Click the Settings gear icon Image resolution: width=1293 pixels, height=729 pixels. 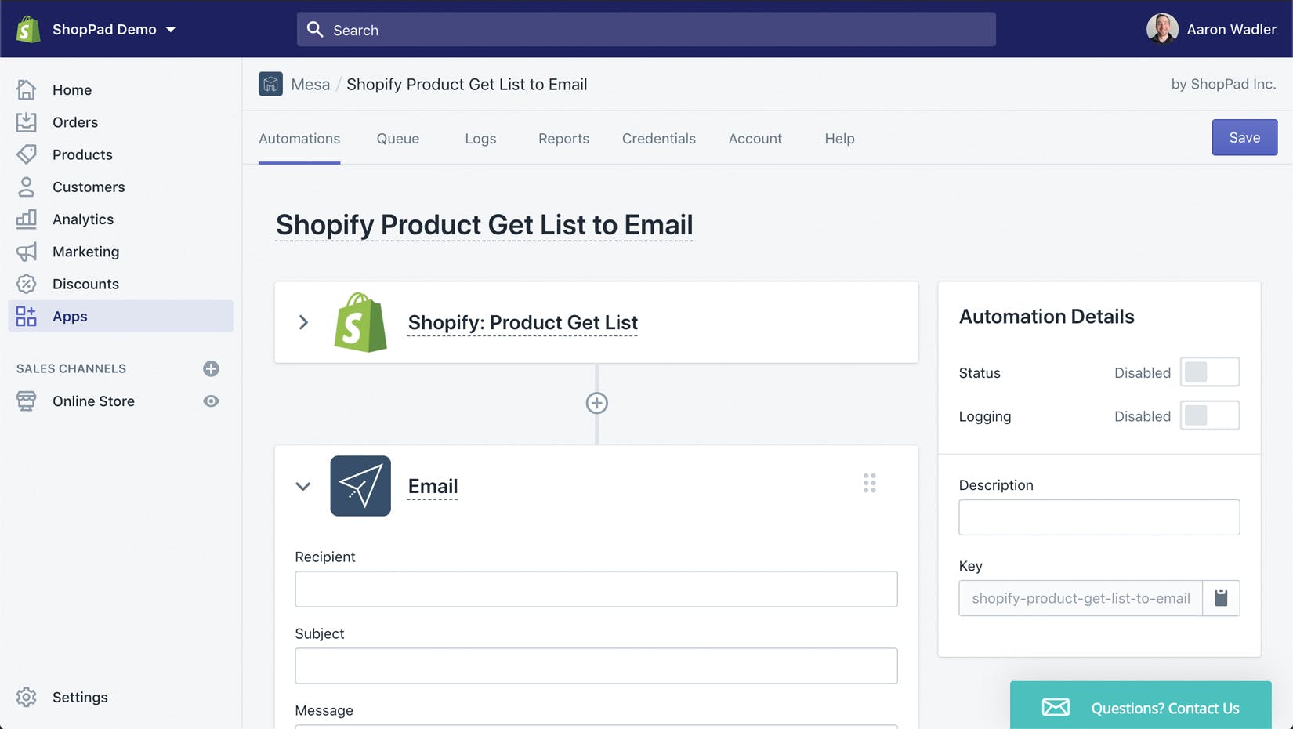click(x=26, y=697)
